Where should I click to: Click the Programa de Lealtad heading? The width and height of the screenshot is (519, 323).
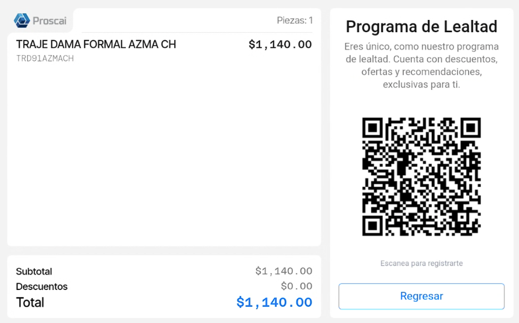[x=421, y=27]
